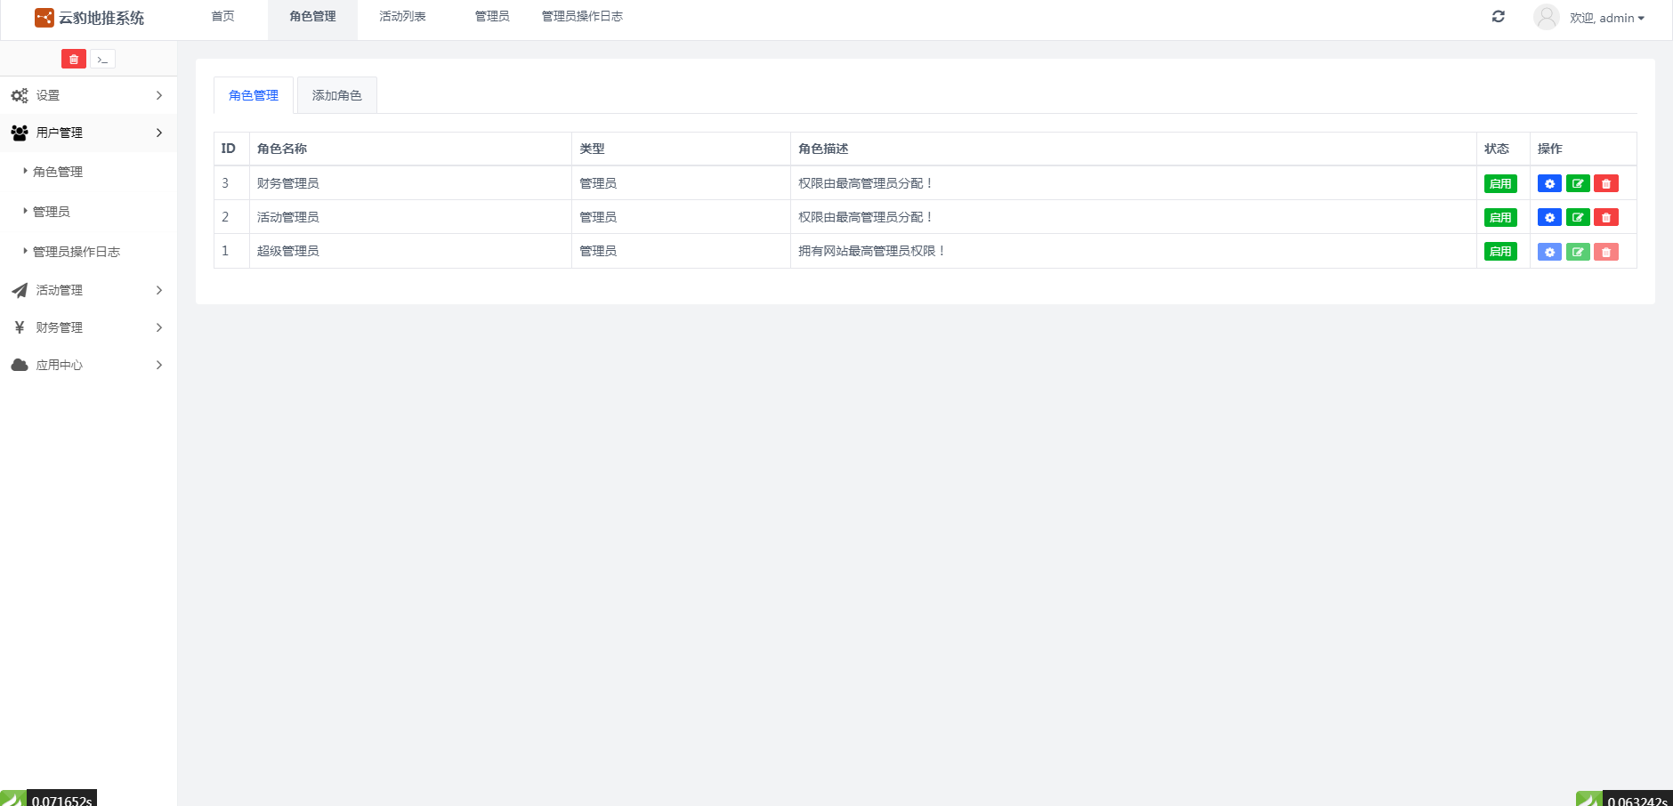
Task: Switch to 管理员操作日志 top tab
Action: click(x=582, y=16)
